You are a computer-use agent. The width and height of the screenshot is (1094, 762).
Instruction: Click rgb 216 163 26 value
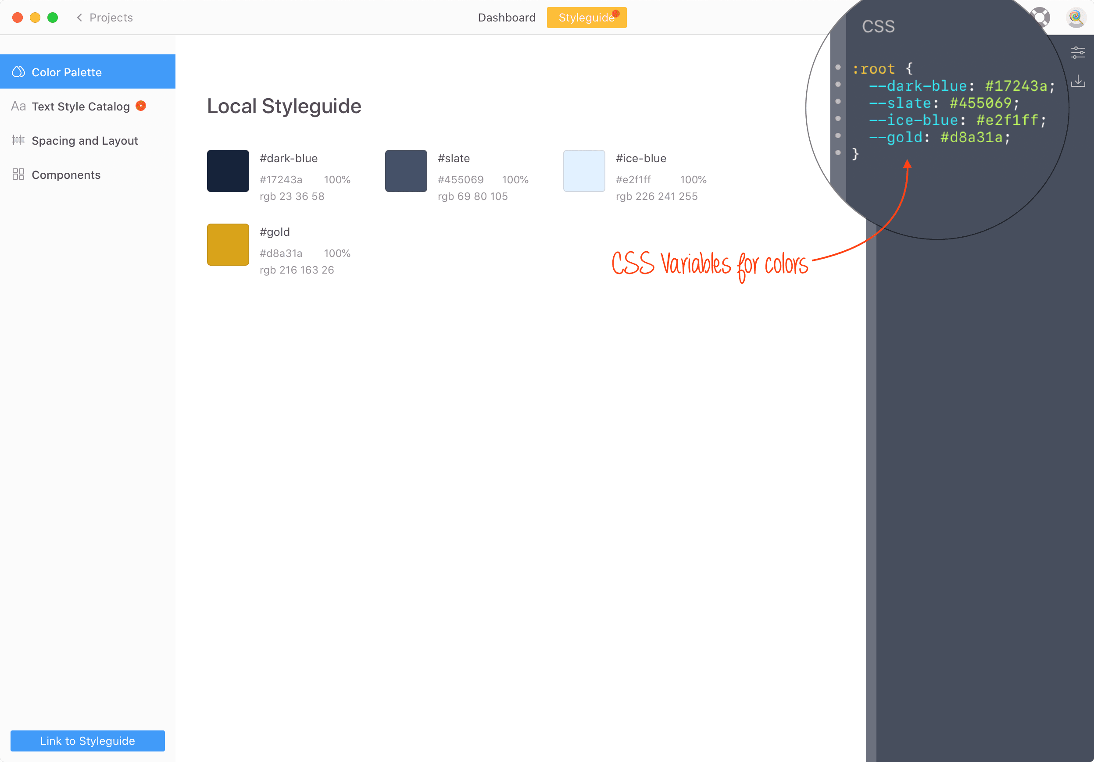297,270
